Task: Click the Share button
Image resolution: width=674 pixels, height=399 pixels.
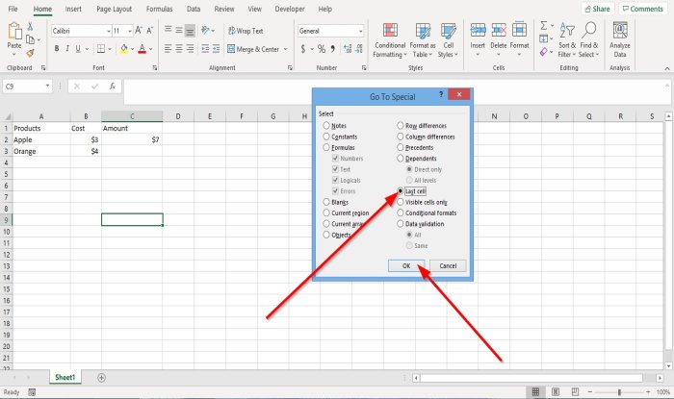Action: click(598, 9)
